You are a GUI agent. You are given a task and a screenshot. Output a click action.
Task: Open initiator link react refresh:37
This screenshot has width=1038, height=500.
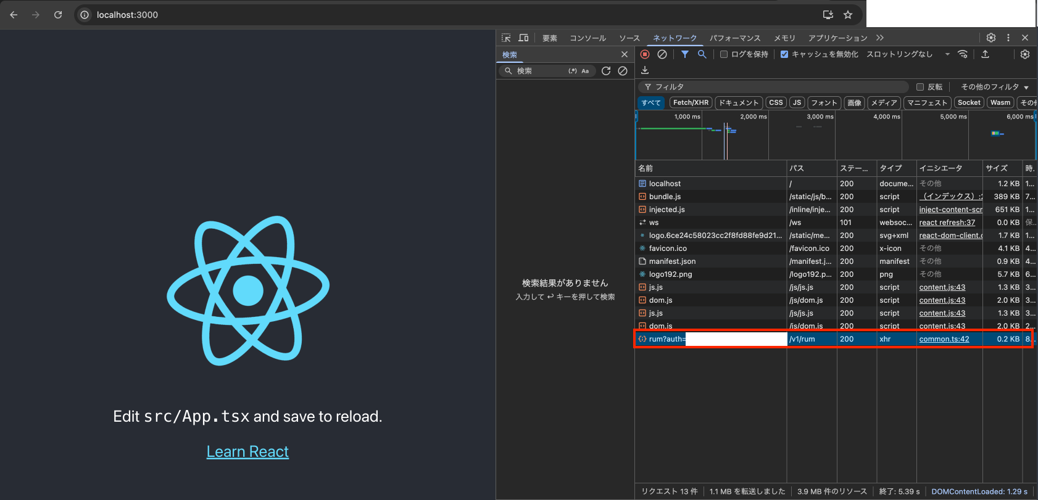coord(947,223)
